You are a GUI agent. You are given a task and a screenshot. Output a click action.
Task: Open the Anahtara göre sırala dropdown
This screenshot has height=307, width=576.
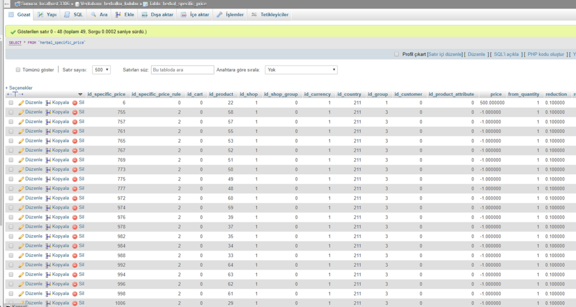(301, 70)
